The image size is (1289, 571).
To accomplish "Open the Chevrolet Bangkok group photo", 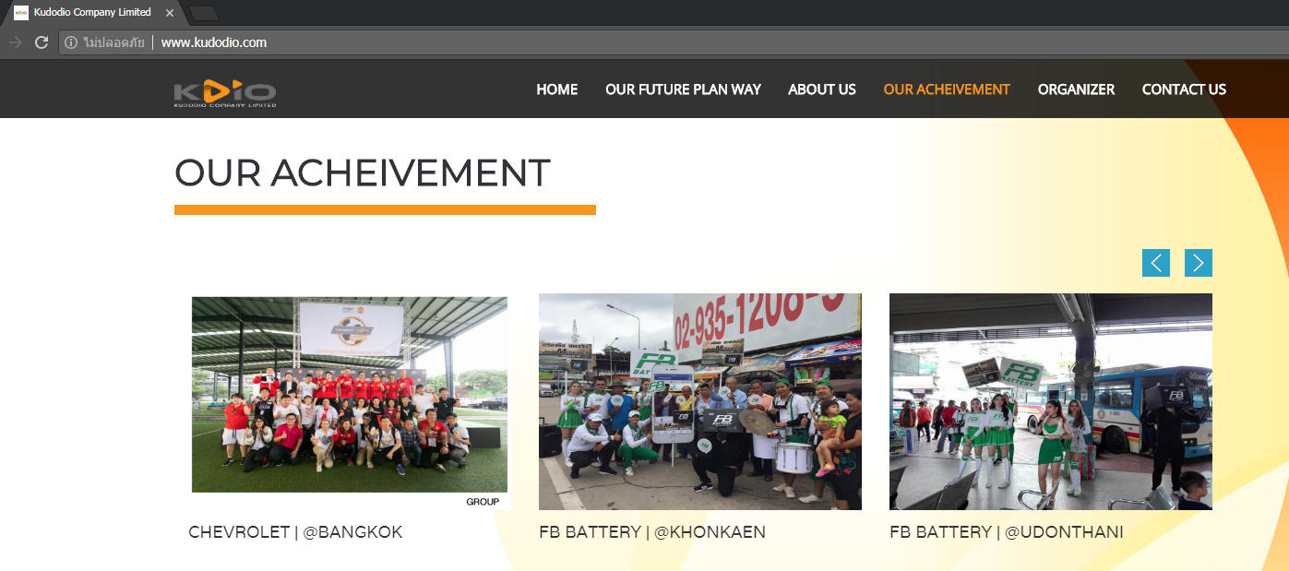I will click(x=350, y=402).
